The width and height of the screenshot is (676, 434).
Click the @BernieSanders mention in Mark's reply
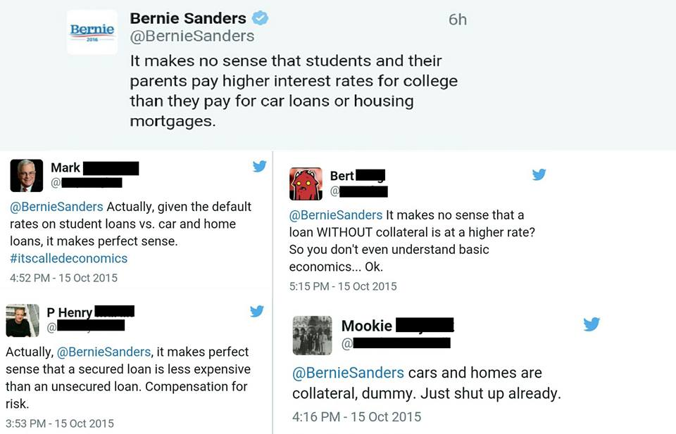tap(56, 207)
